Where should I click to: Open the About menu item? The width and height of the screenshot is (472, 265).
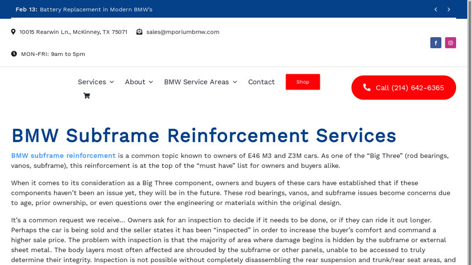click(135, 82)
